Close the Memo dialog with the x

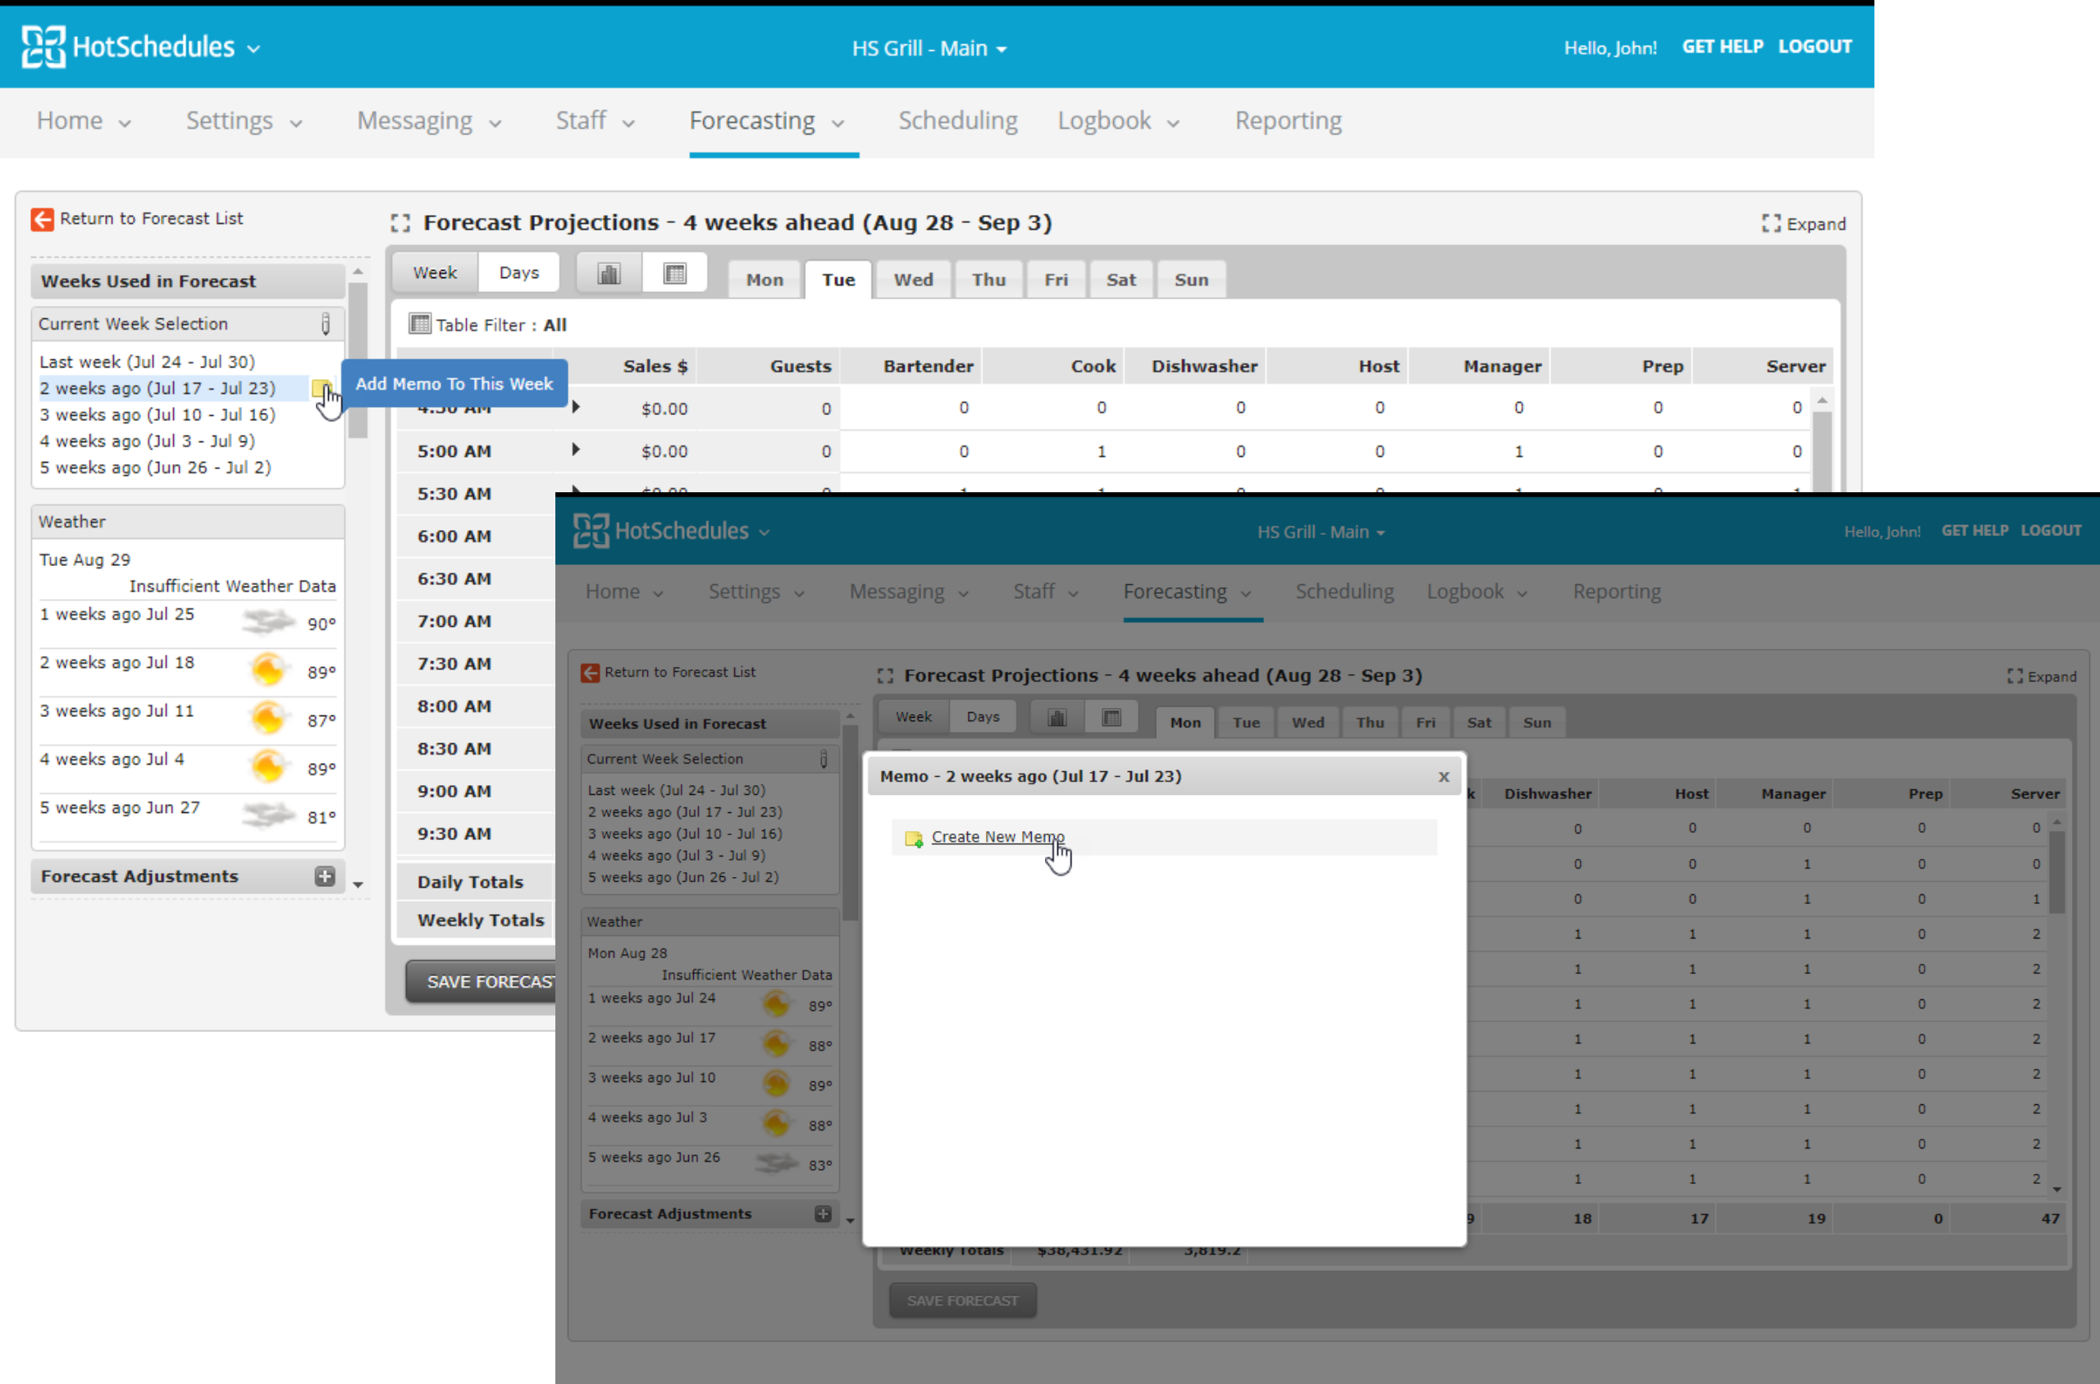(x=1444, y=777)
